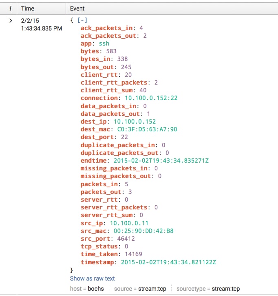278x296 pixels.
Task: Click the event time 1:43:34.835 PM
Action: 42,28
